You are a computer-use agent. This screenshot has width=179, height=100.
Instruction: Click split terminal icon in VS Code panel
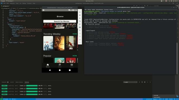click(x=142, y=82)
